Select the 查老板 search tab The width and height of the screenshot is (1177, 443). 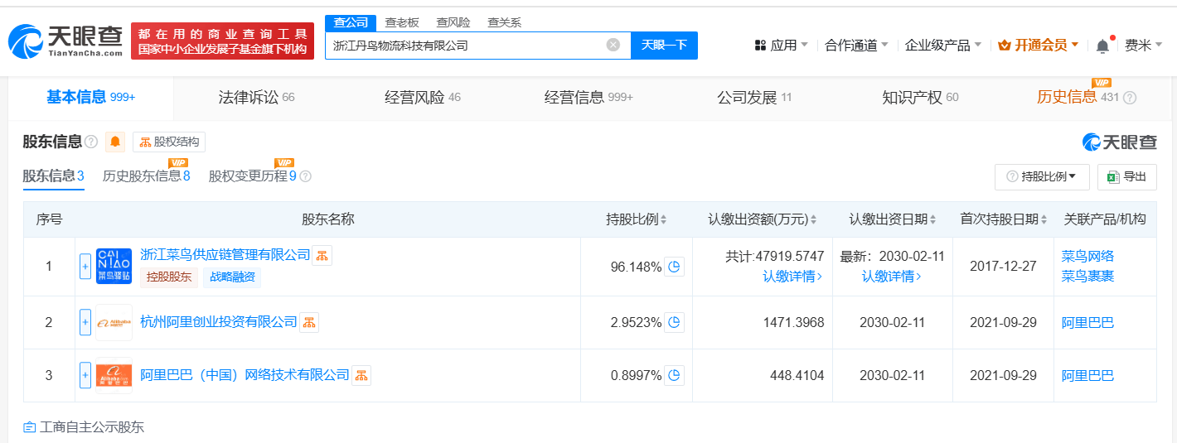tap(402, 22)
